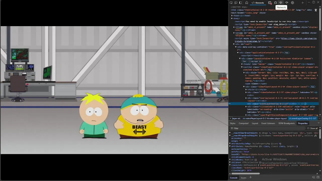
Task: Select the eventLayerOverlay-0-2-127 DOM row
Action: [274, 104]
